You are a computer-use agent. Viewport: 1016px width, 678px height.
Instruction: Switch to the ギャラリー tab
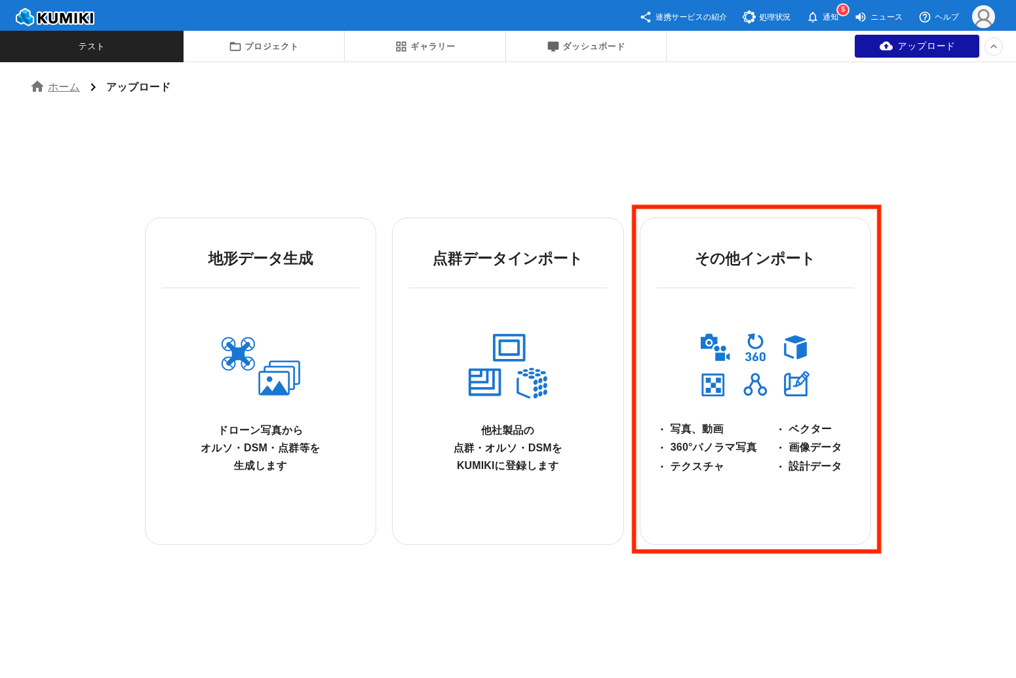pos(425,47)
